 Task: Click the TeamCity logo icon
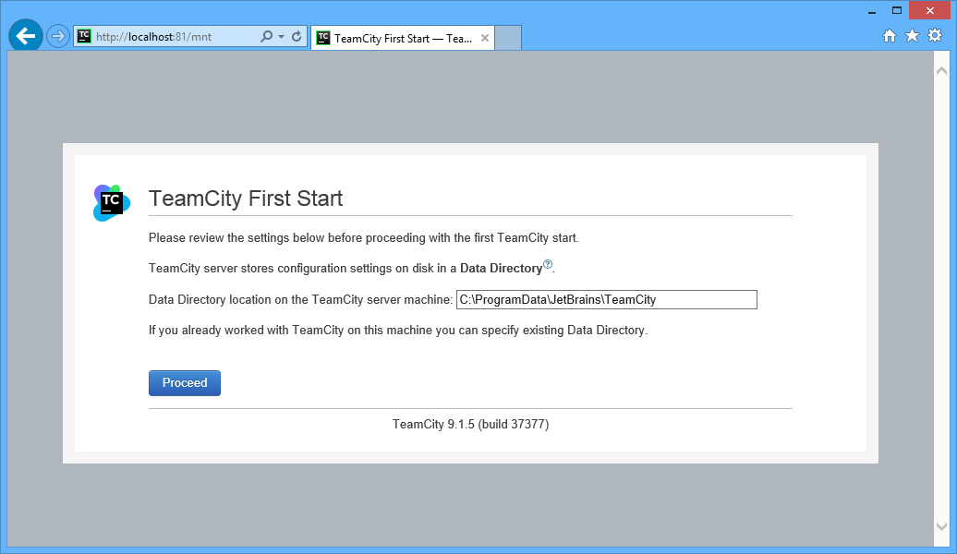[x=111, y=202]
